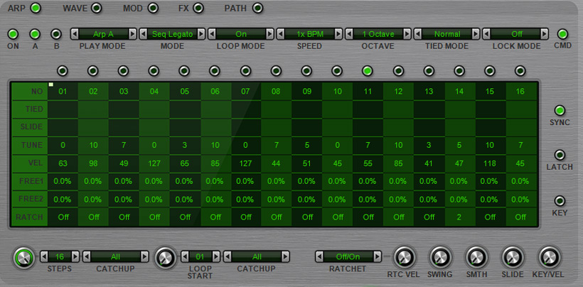The image size is (583, 287).
Task: Click the SLIDE cell of step 16
Action: click(x=521, y=127)
